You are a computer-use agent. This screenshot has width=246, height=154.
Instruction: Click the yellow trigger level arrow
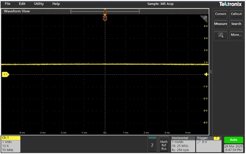[x=206, y=74]
